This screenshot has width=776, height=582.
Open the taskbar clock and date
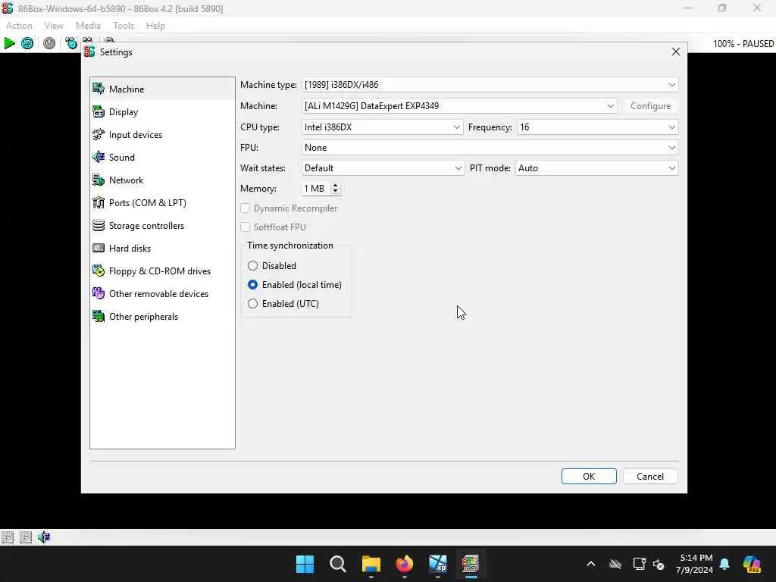point(695,564)
